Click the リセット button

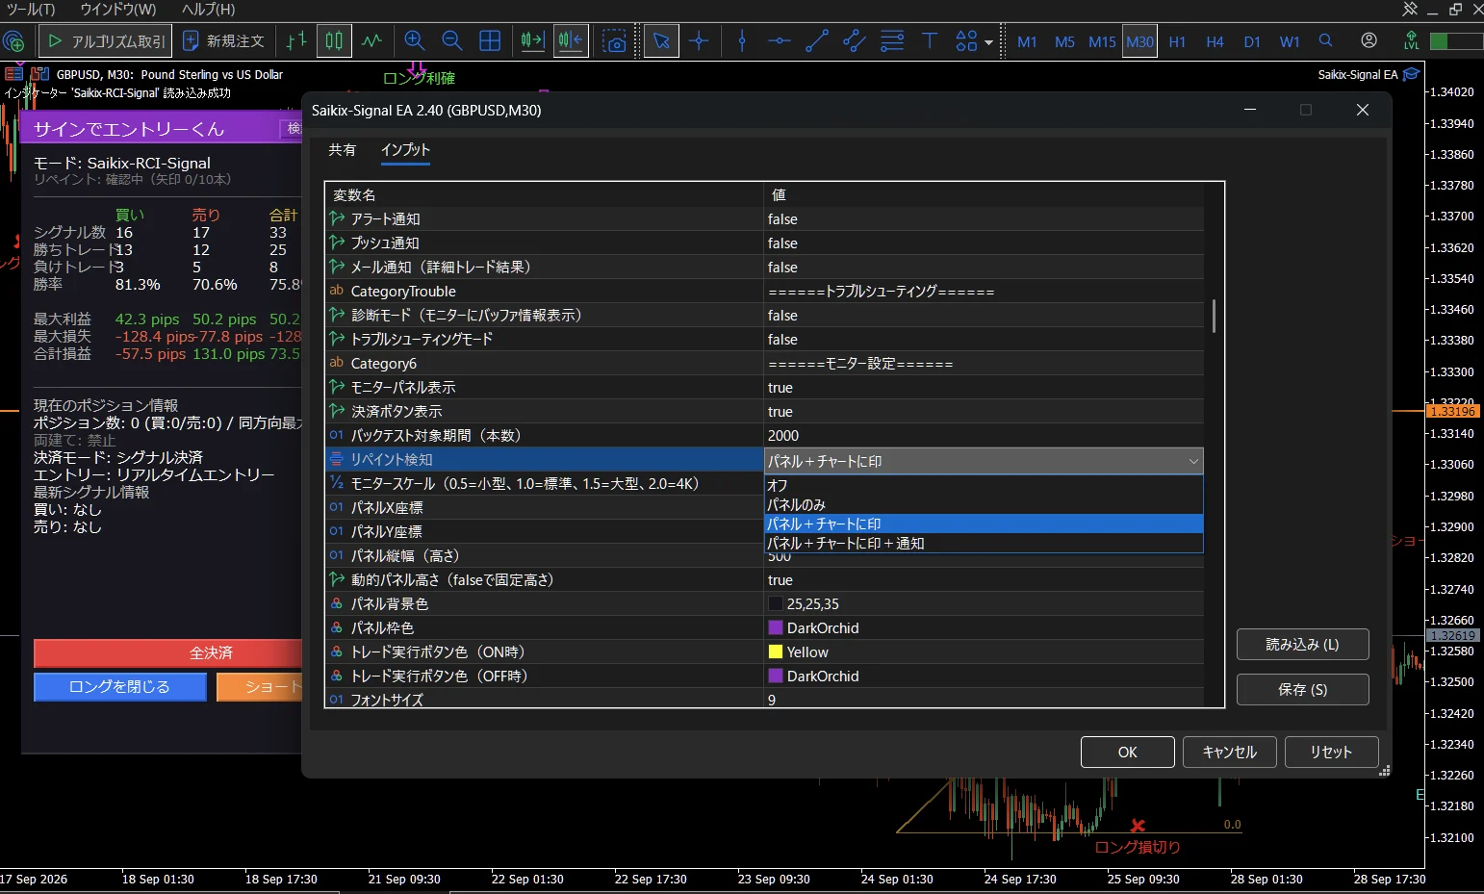click(x=1331, y=753)
